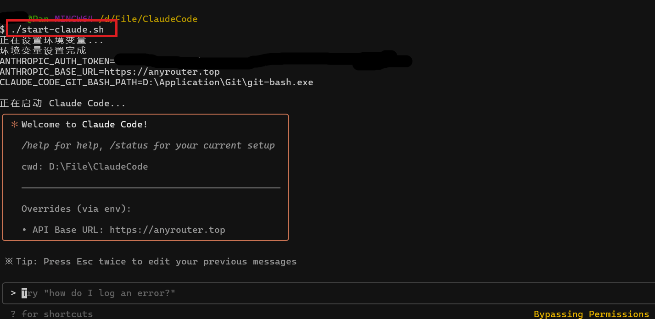This screenshot has height=319, width=655.
Task: Click the git-bash.exe path line
Action: 157,82
